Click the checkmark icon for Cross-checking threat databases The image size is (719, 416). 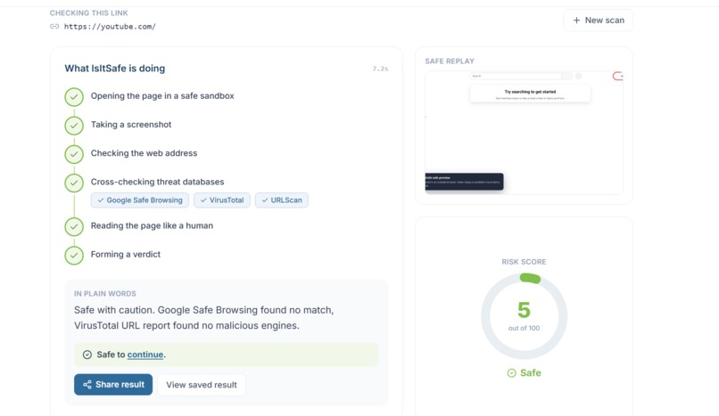(x=74, y=184)
